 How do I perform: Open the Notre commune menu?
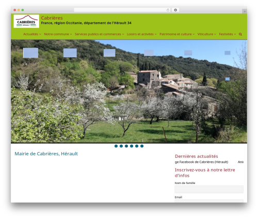click(56, 34)
